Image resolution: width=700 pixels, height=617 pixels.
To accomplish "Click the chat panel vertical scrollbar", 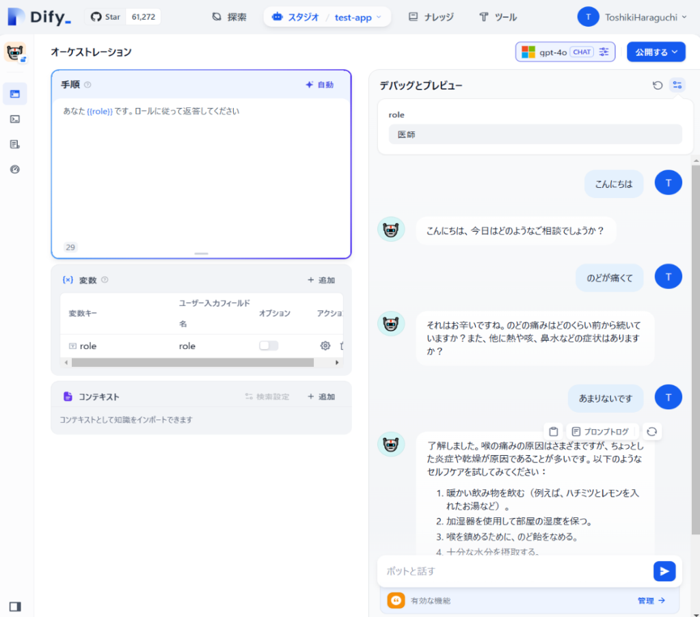I will pos(695,349).
